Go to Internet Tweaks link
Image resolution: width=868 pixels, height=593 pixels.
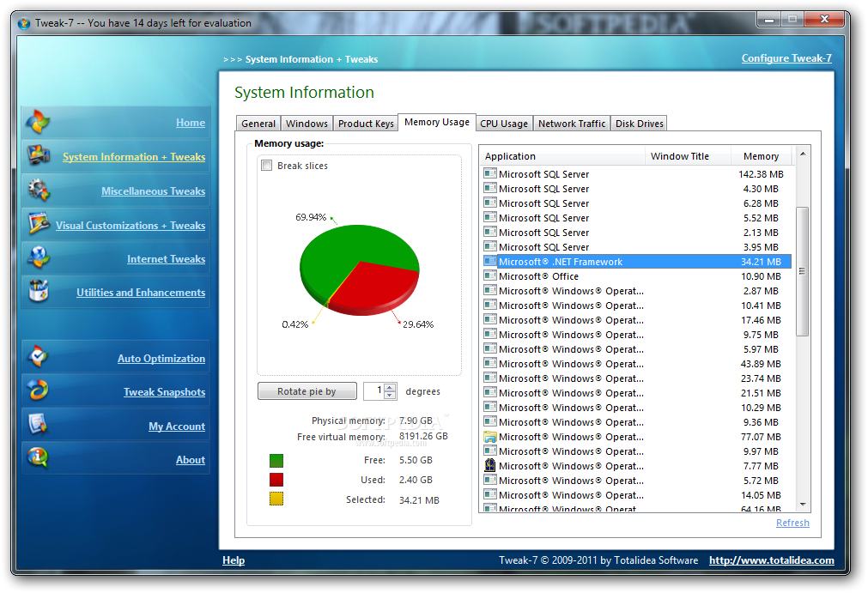[166, 258]
